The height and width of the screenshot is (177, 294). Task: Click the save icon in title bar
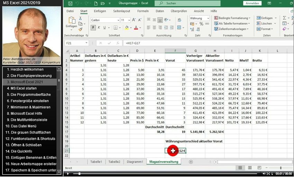coord(71,3)
